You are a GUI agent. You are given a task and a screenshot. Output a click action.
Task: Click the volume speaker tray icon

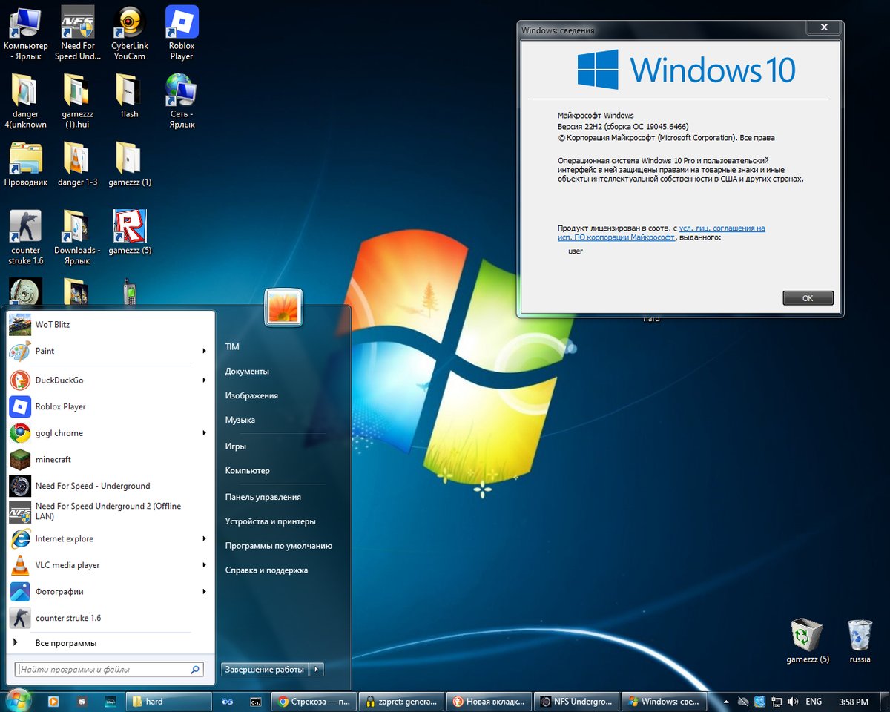(793, 702)
